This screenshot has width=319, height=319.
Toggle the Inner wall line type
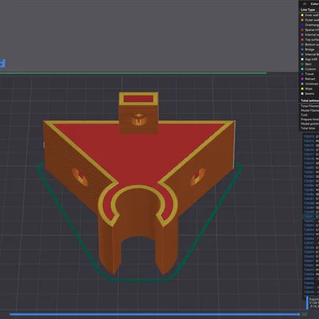click(x=309, y=15)
